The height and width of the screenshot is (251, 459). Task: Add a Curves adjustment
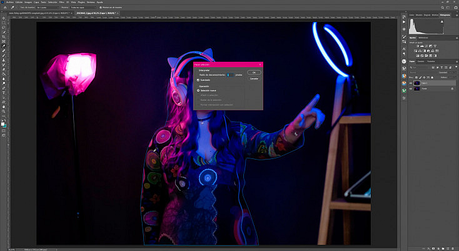click(x=426, y=46)
